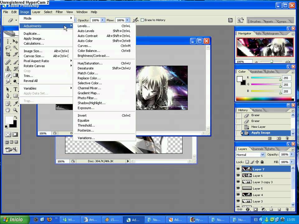
Task: Select the Pen tool
Action: pos(8,96)
